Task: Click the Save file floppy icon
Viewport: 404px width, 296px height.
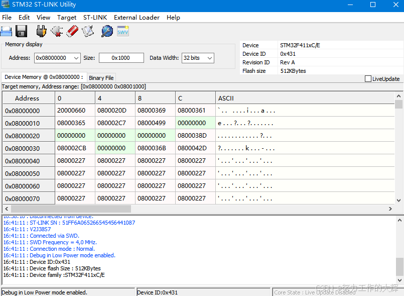Action: pos(22,31)
